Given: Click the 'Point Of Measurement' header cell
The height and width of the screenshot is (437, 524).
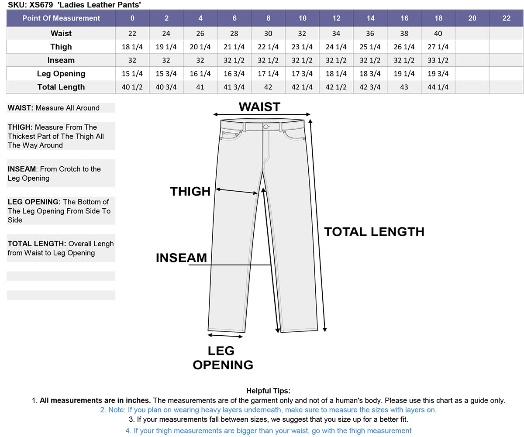Looking at the screenshot, I should [x=61, y=18].
